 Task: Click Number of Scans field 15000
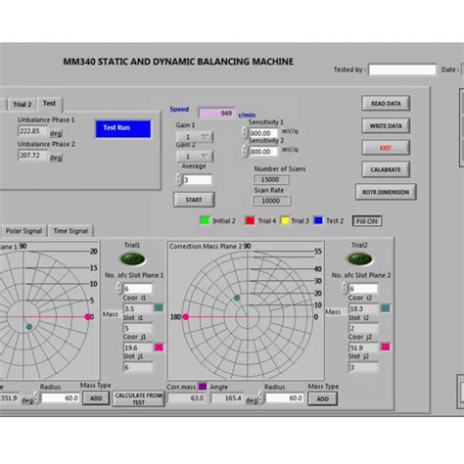point(271,179)
